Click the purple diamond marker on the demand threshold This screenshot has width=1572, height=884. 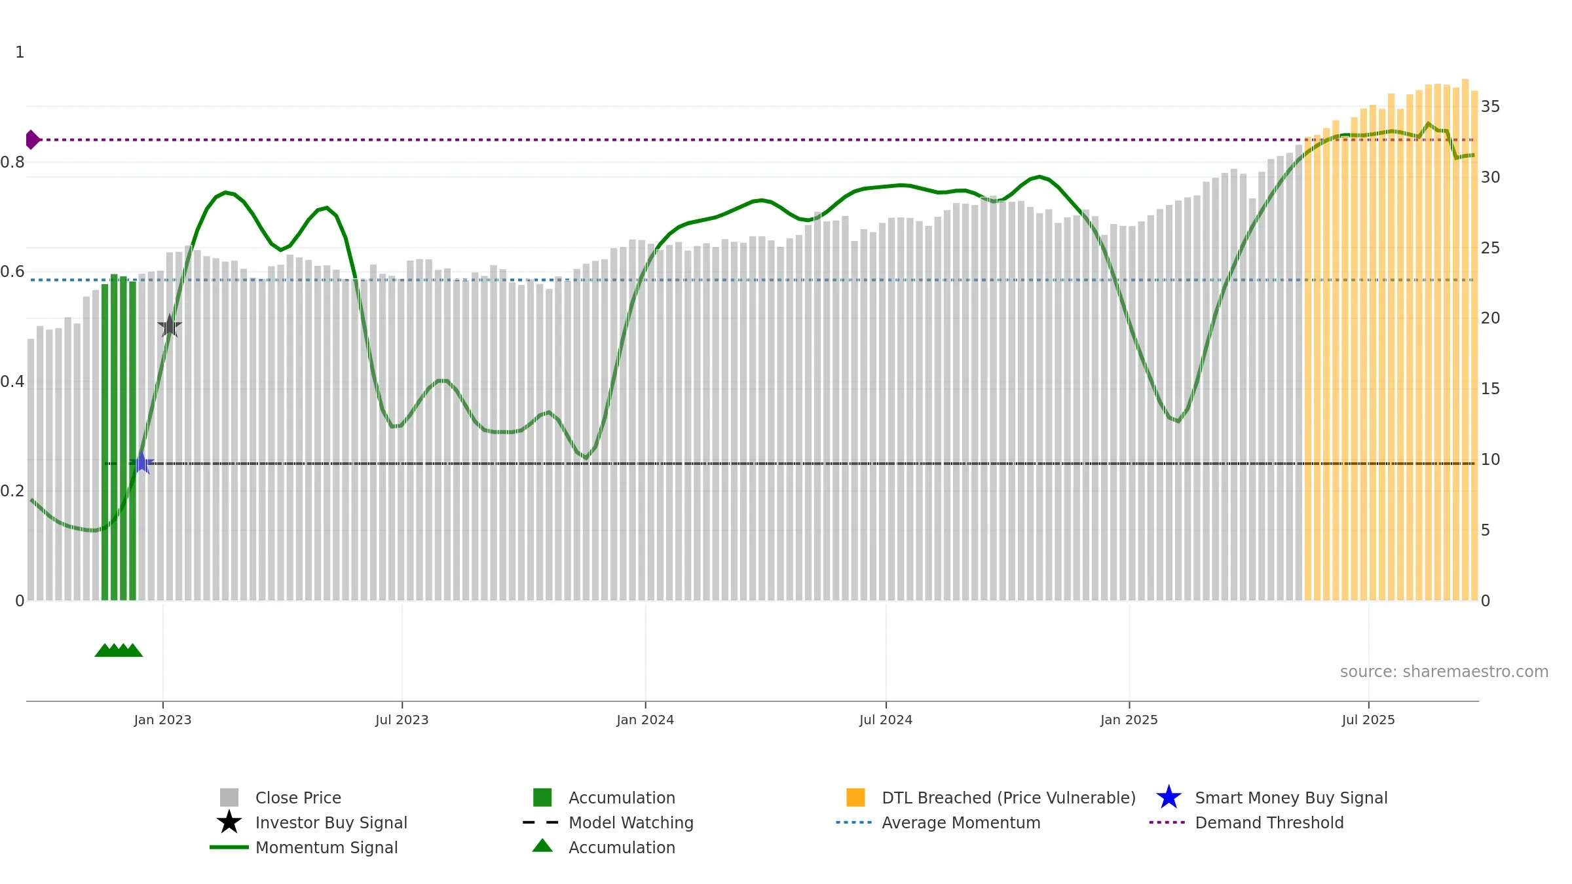(32, 139)
